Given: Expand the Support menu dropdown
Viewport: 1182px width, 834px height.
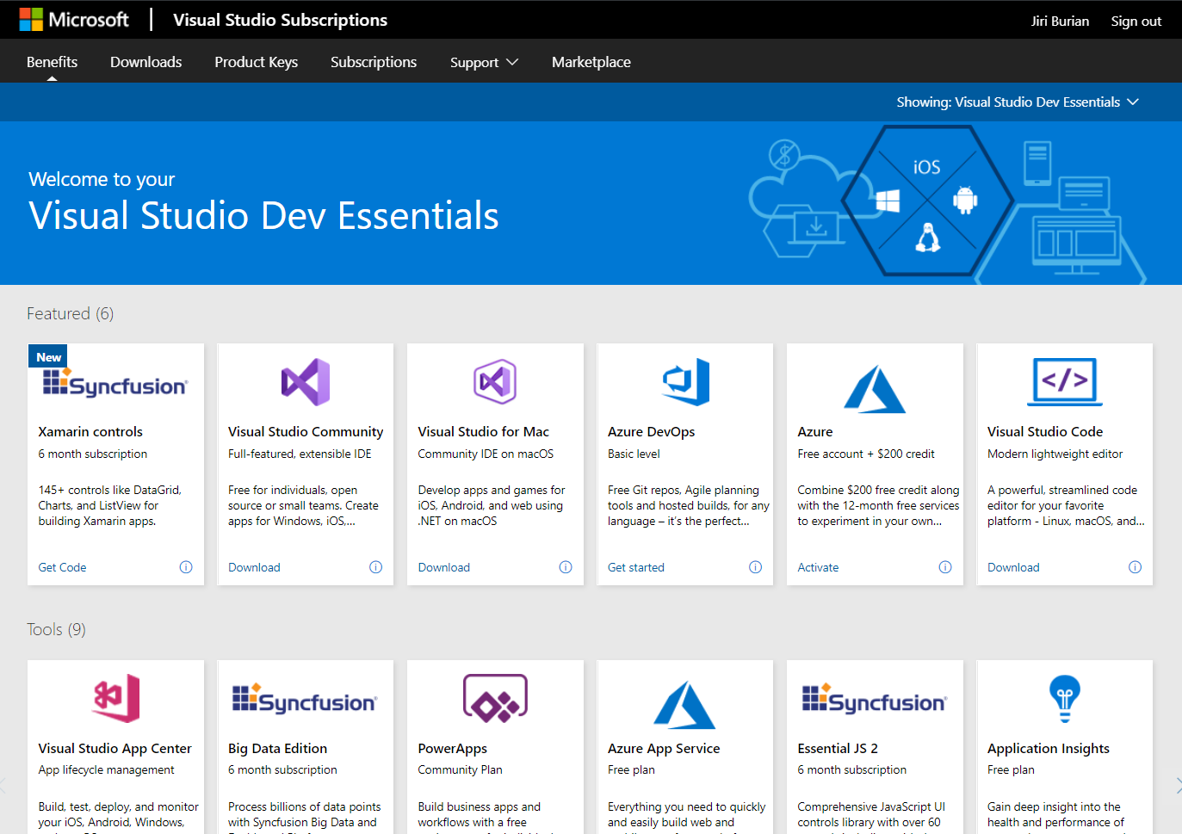Looking at the screenshot, I should pyautogui.click(x=484, y=62).
